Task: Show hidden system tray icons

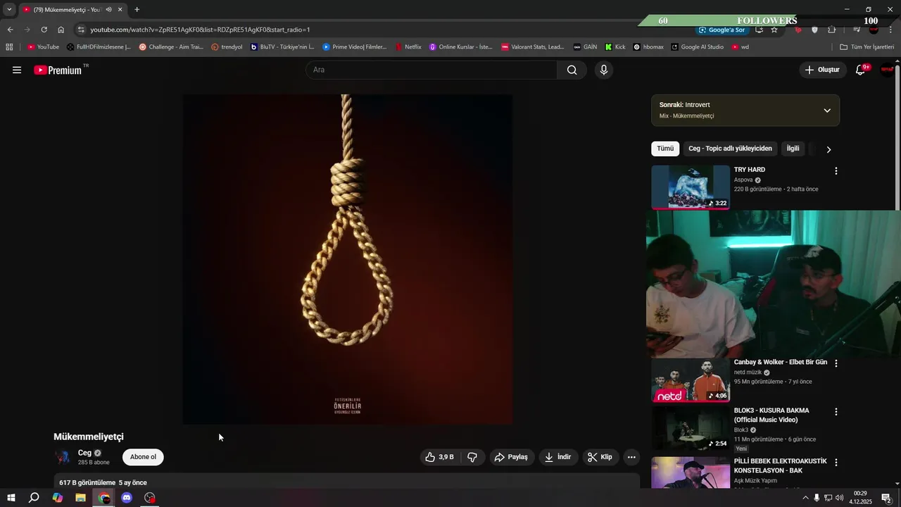Action: pos(805,498)
